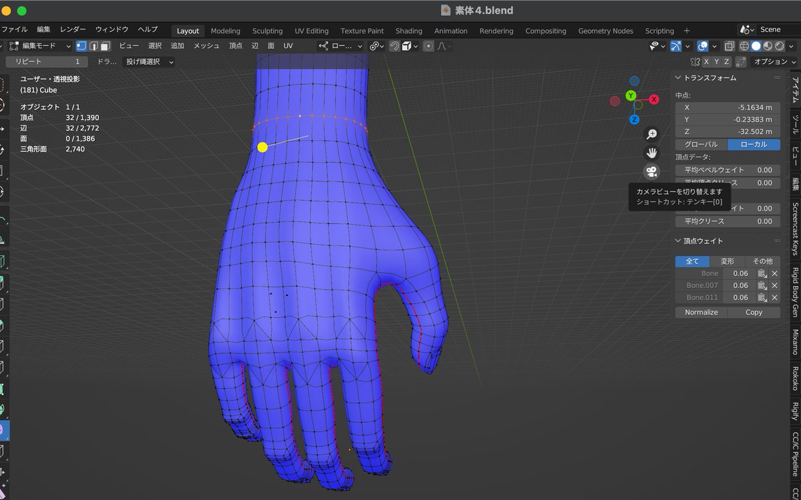Viewport: 801px width, 500px height.
Task: Open pivot point dropdown
Action: 377,46
